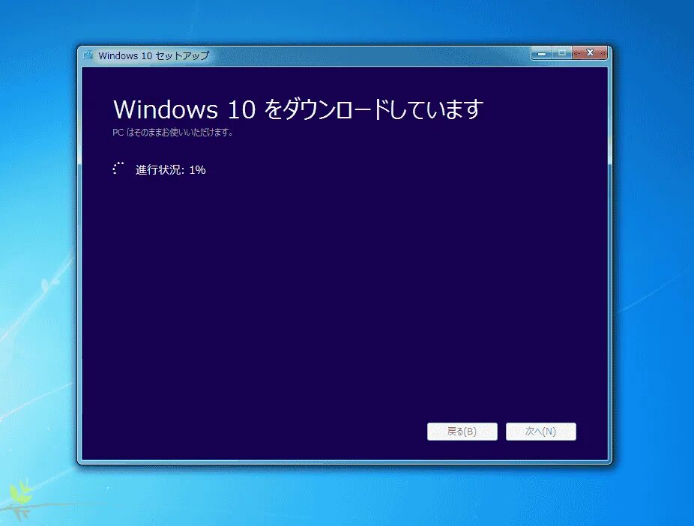Click the 戻る(B) back button
This screenshot has width=694, height=526.
click(462, 432)
